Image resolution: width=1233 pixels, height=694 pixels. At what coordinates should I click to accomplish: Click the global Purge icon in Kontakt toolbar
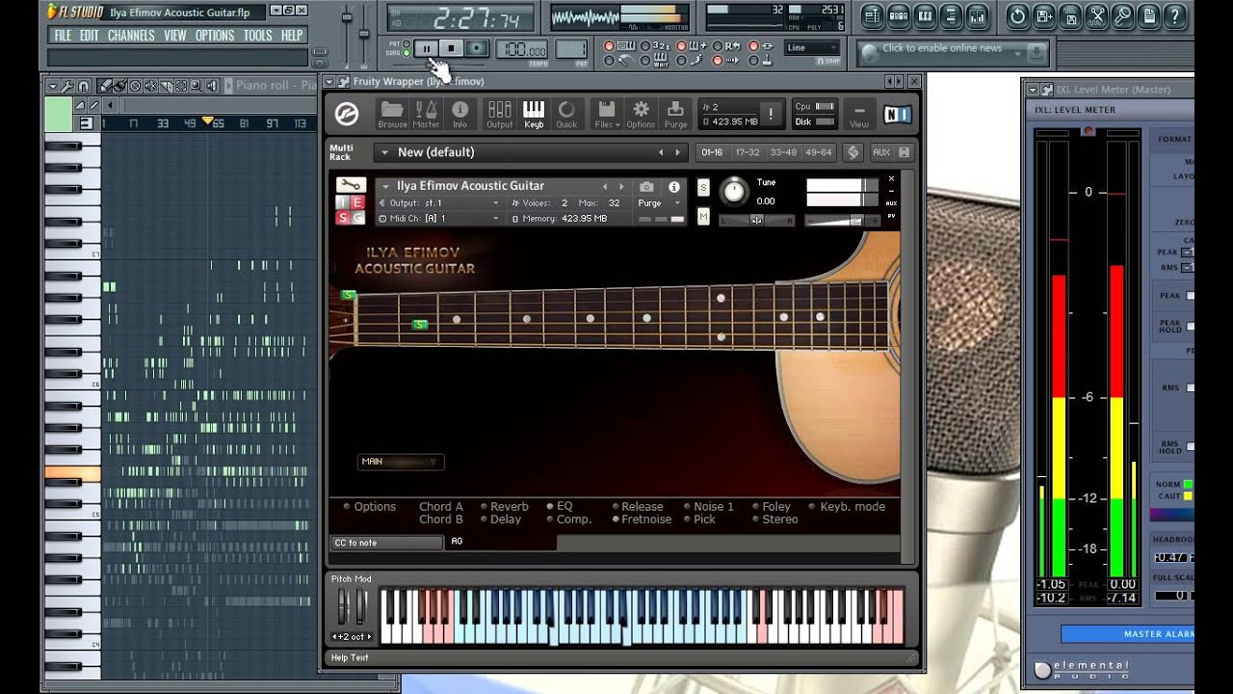click(675, 113)
